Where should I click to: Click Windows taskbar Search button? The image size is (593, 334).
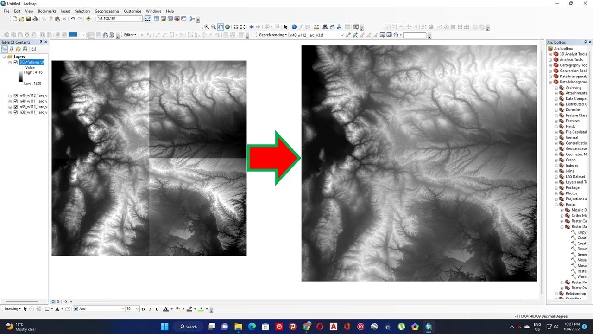click(188, 327)
